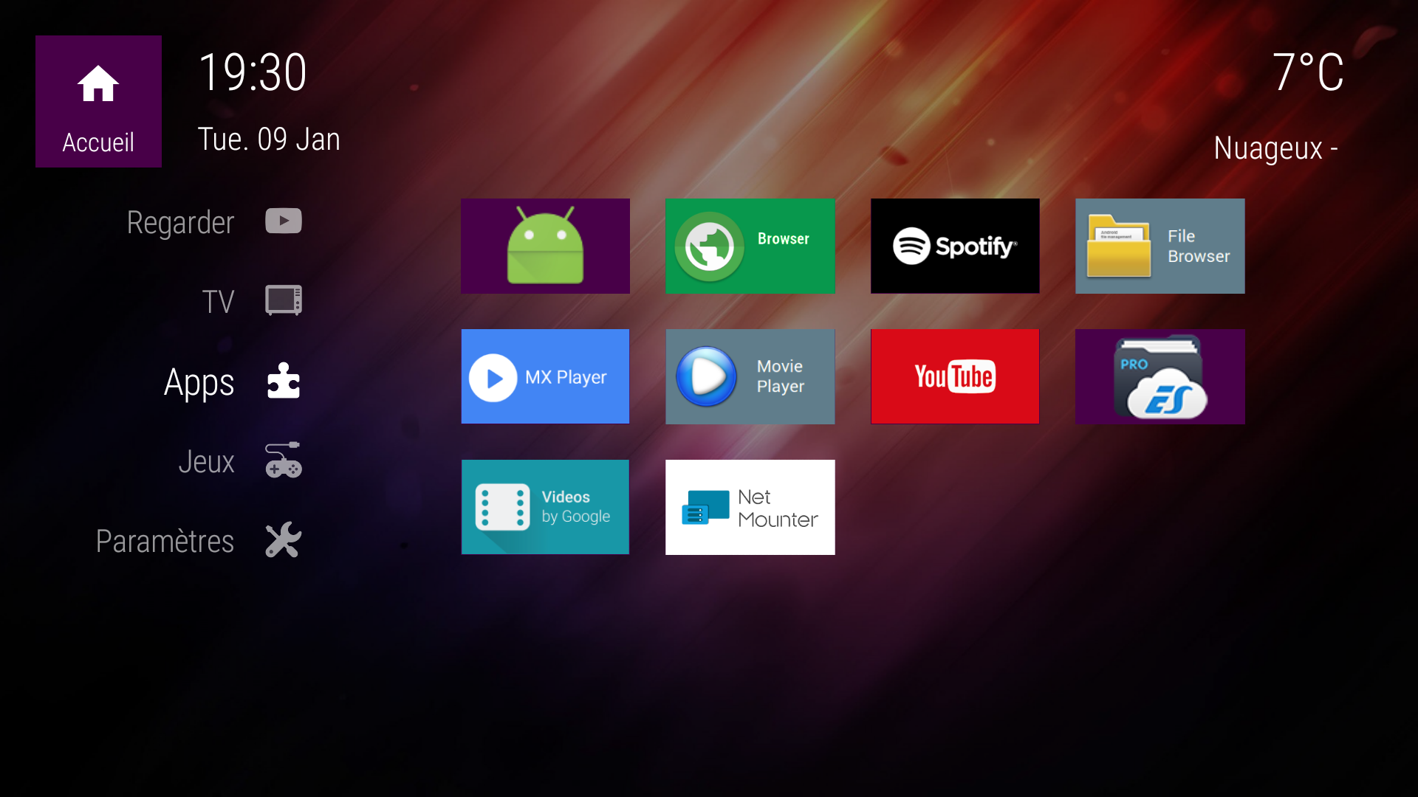Open Videos by Google
This screenshot has height=797, width=1418.
545,507
